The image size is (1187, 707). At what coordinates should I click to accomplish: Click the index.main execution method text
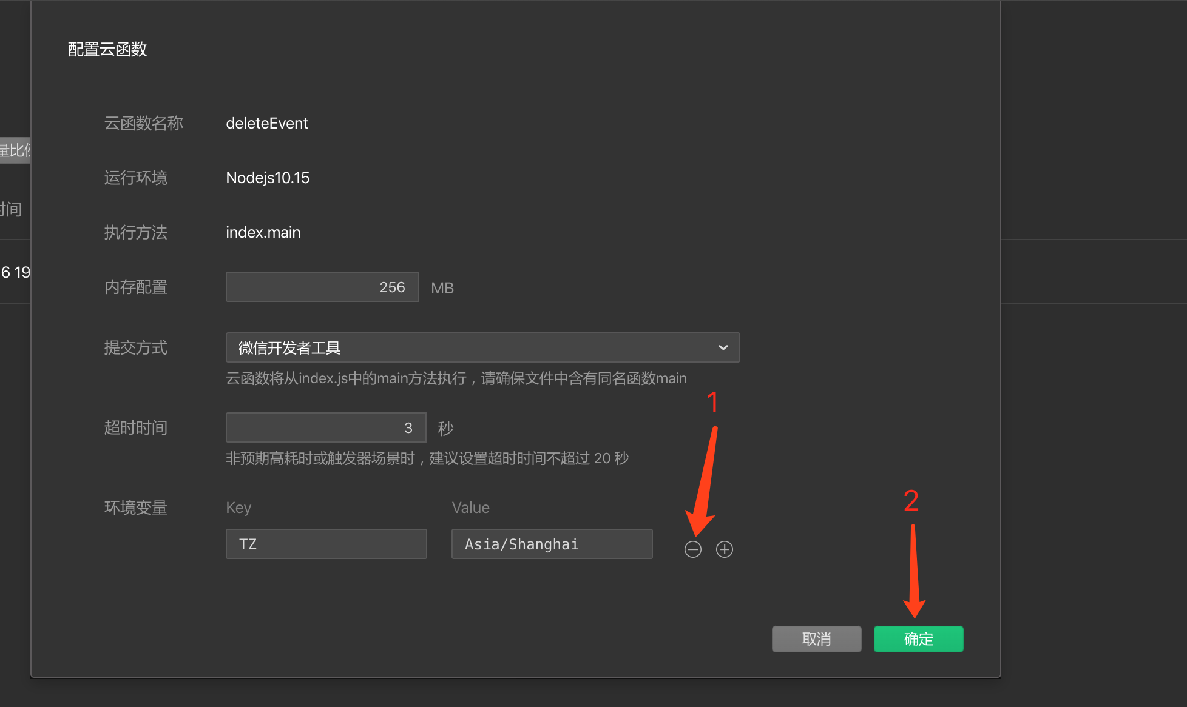pyautogui.click(x=263, y=232)
